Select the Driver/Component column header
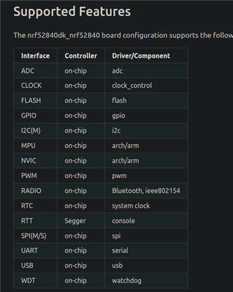Screen dimensions: 233x292 [146, 55]
